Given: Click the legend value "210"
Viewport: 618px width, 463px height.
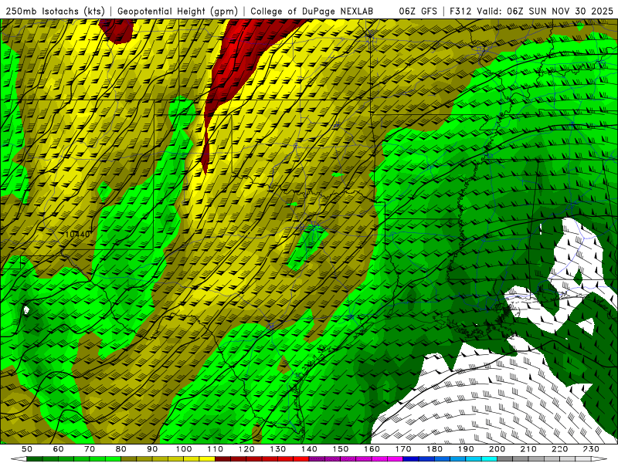Looking at the screenshot, I should click(528, 449).
